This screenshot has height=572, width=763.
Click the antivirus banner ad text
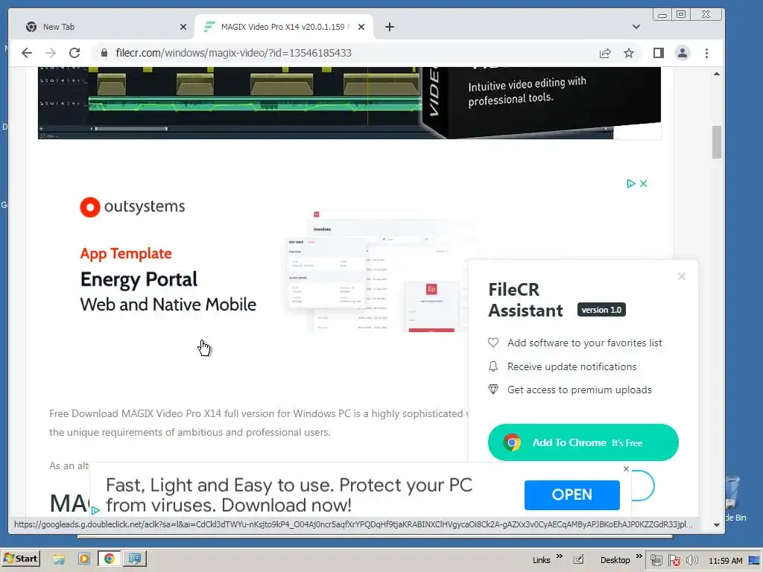pyautogui.click(x=289, y=495)
